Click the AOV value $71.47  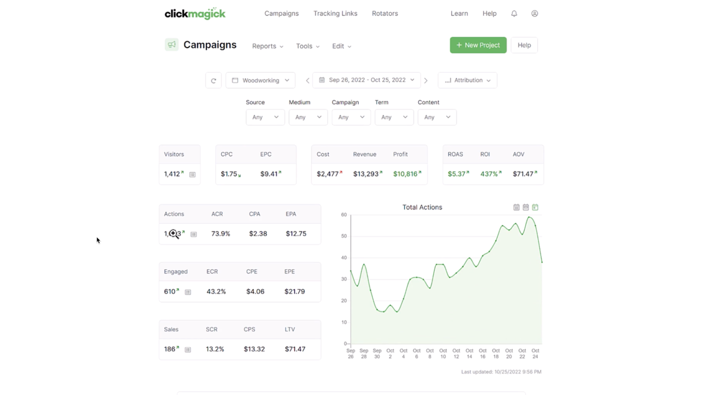point(523,174)
